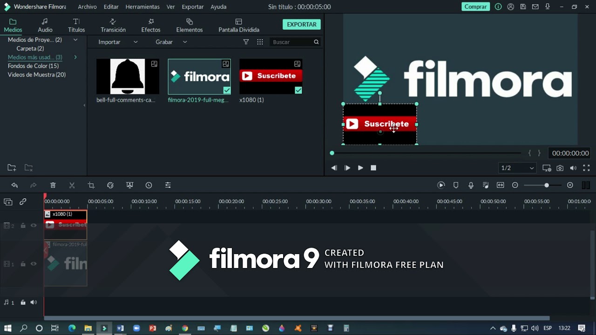
Task: Split clip using the scissors icon
Action: pos(72,185)
